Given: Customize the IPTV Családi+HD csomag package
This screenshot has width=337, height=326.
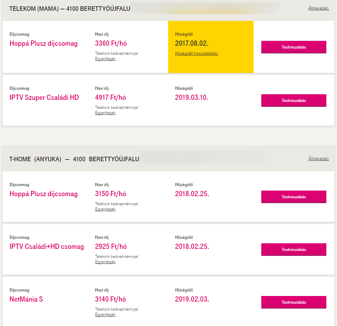Looking at the screenshot, I should [x=293, y=250].
